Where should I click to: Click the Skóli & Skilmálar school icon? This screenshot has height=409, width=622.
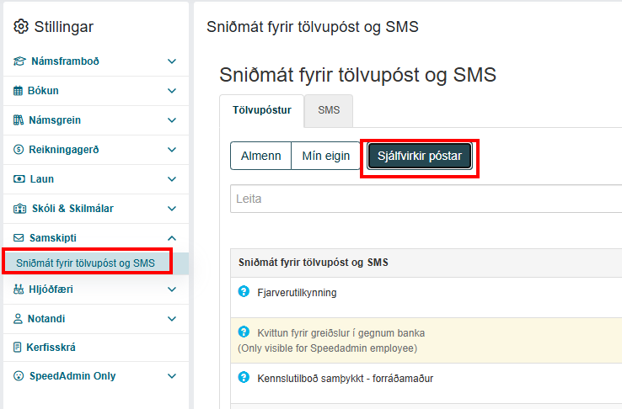click(20, 209)
